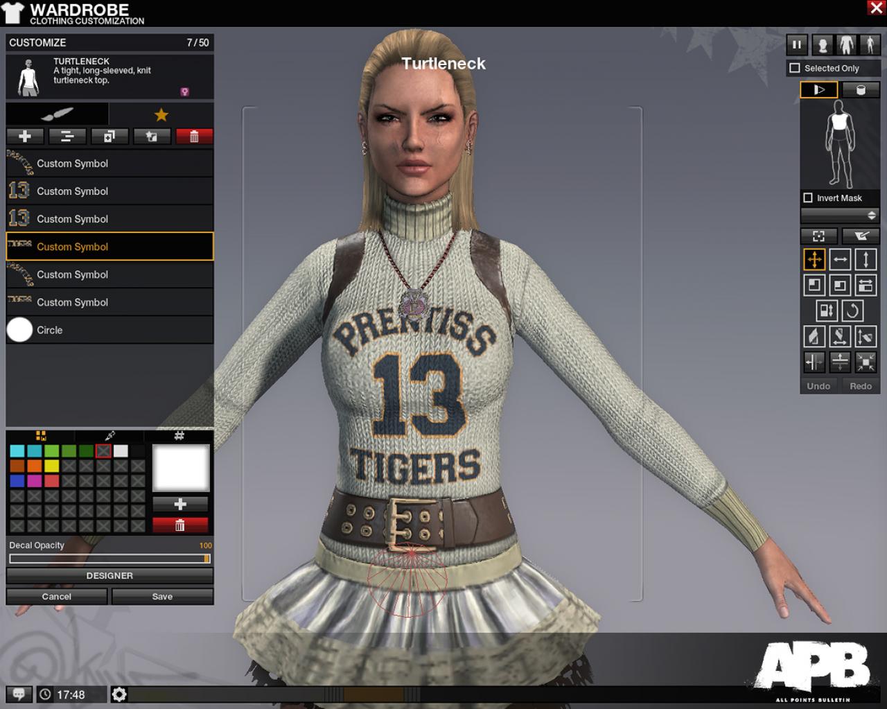Select the skew tool without arrows
The image size is (887, 709).
[814, 336]
